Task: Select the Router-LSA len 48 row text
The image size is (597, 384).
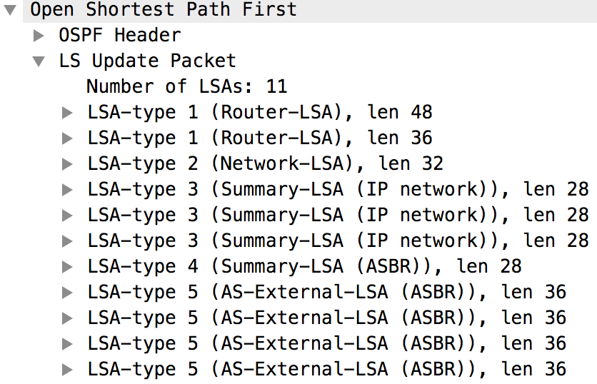Action: 259,113
